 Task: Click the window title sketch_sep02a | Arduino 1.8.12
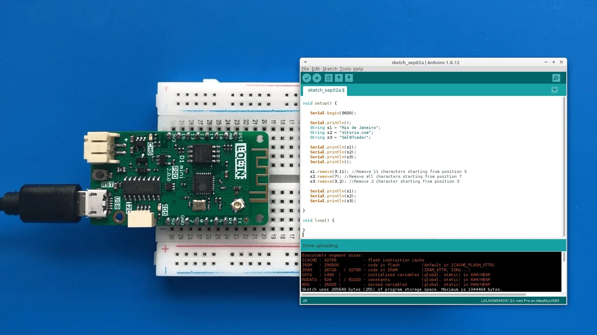(426, 62)
